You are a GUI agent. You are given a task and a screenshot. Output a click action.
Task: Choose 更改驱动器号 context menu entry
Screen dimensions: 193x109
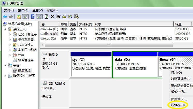click(x=182, y=86)
